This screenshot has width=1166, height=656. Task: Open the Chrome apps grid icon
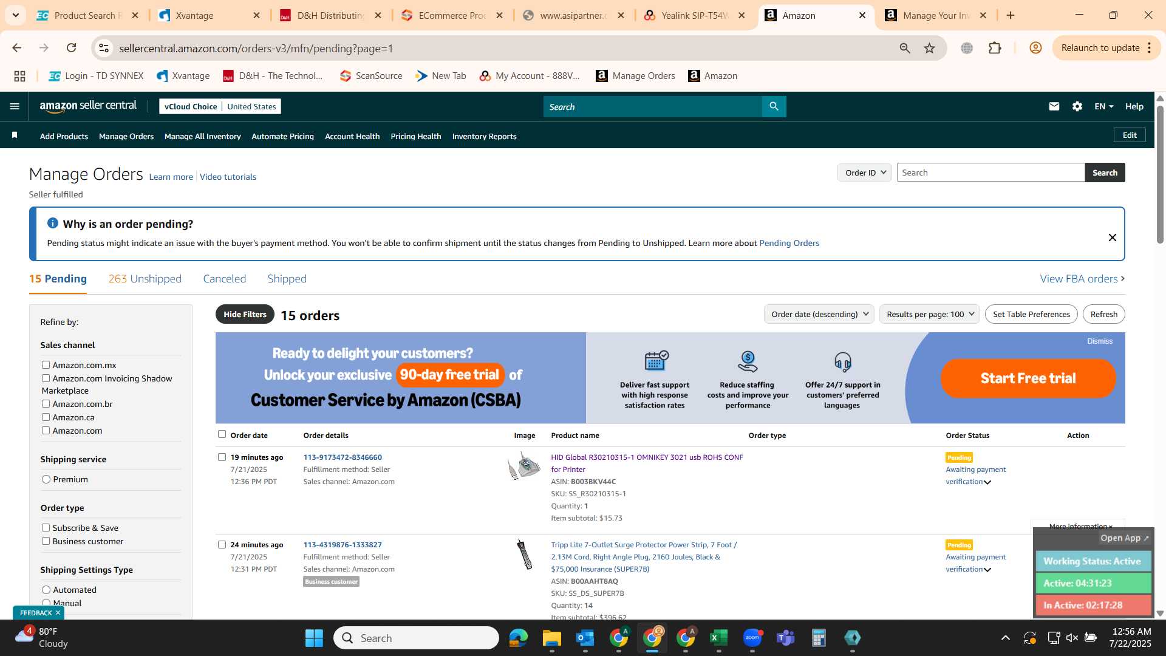[x=19, y=76]
